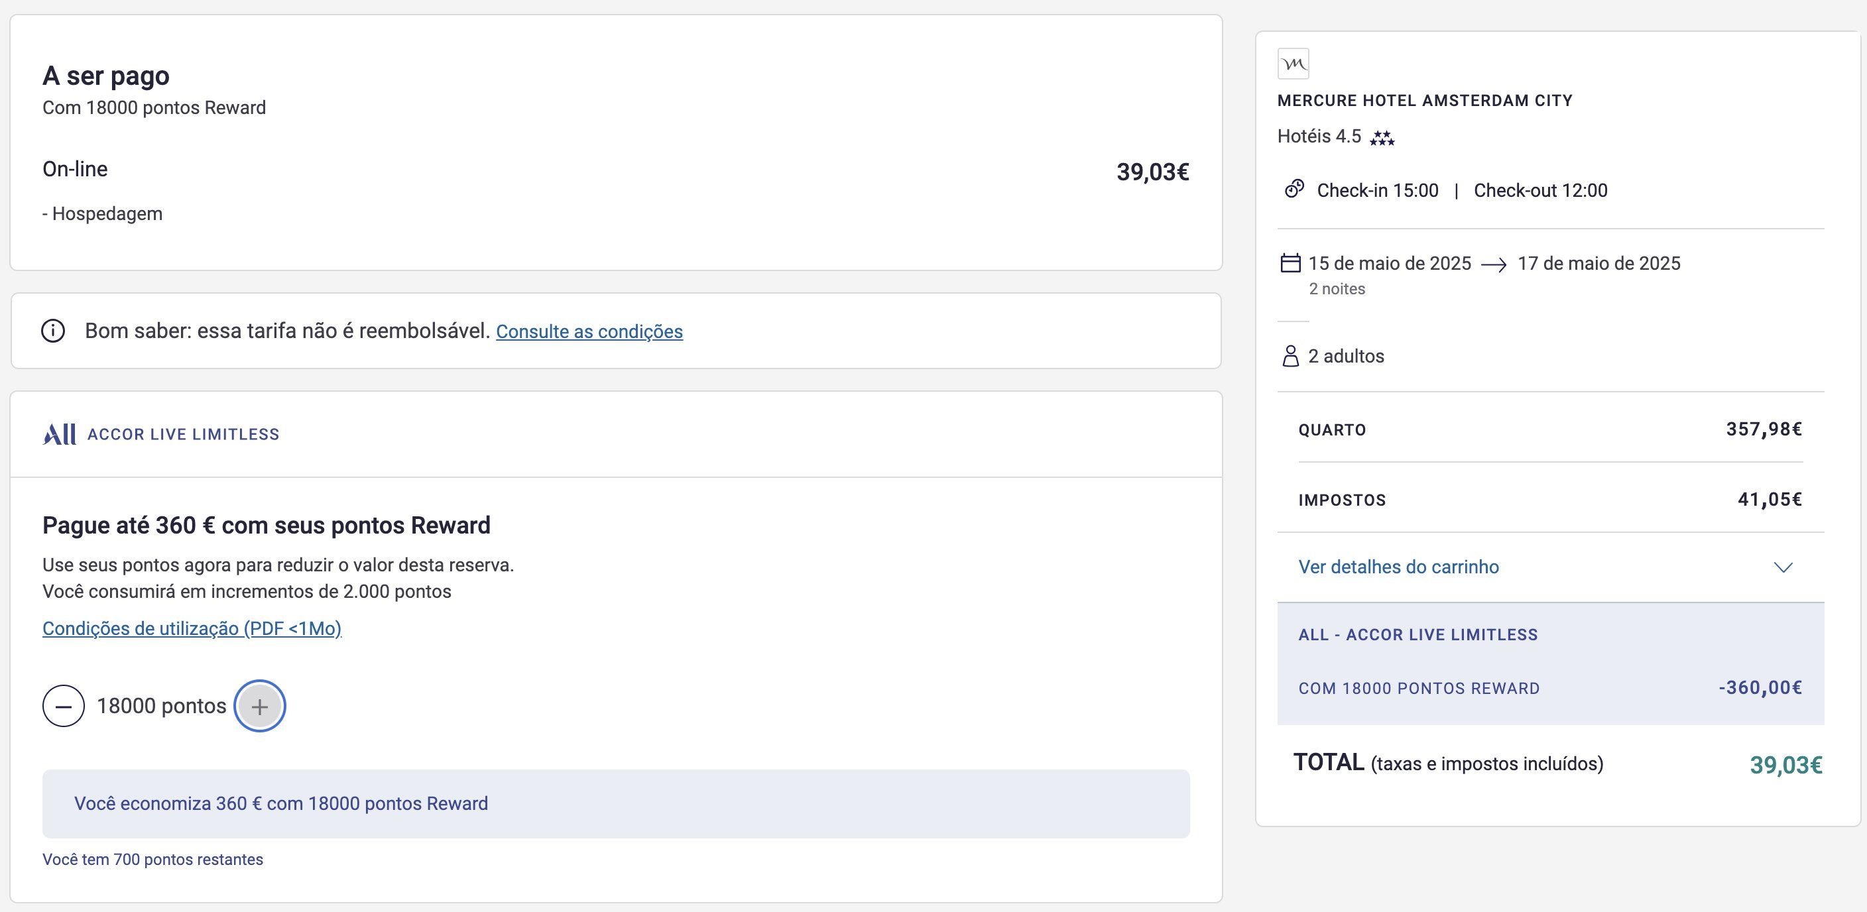
Task: Click COM 18000 PONTOS REWARD label
Action: [x=1419, y=688]
